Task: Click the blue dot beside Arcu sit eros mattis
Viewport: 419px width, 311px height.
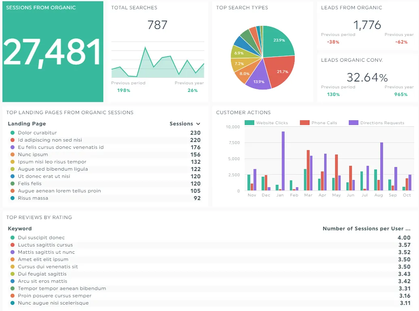Action: [x=13, y=281]
